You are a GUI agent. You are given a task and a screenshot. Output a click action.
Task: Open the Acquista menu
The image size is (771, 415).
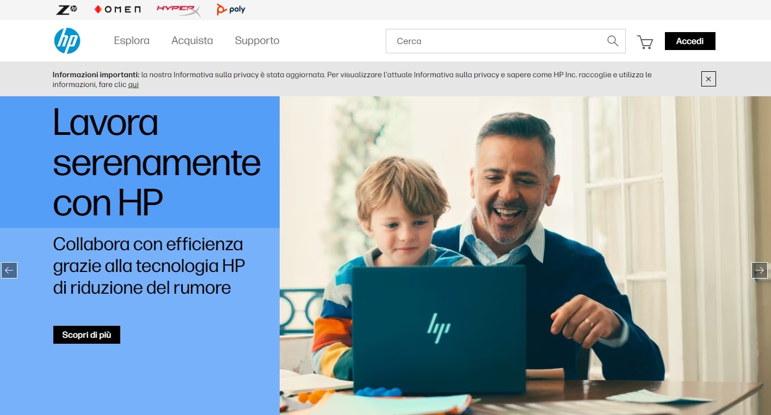point(192,41)
